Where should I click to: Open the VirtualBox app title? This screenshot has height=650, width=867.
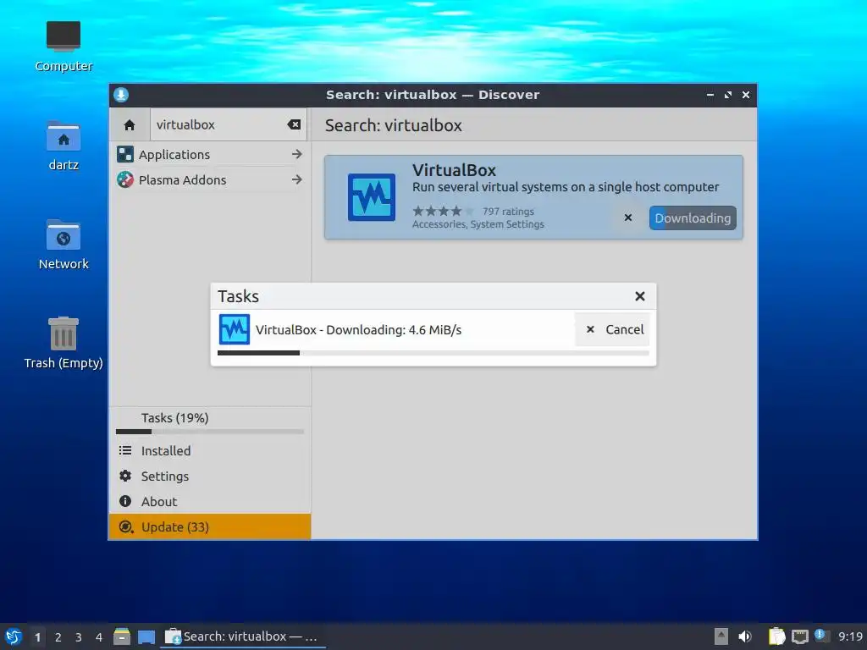point(454,170)
